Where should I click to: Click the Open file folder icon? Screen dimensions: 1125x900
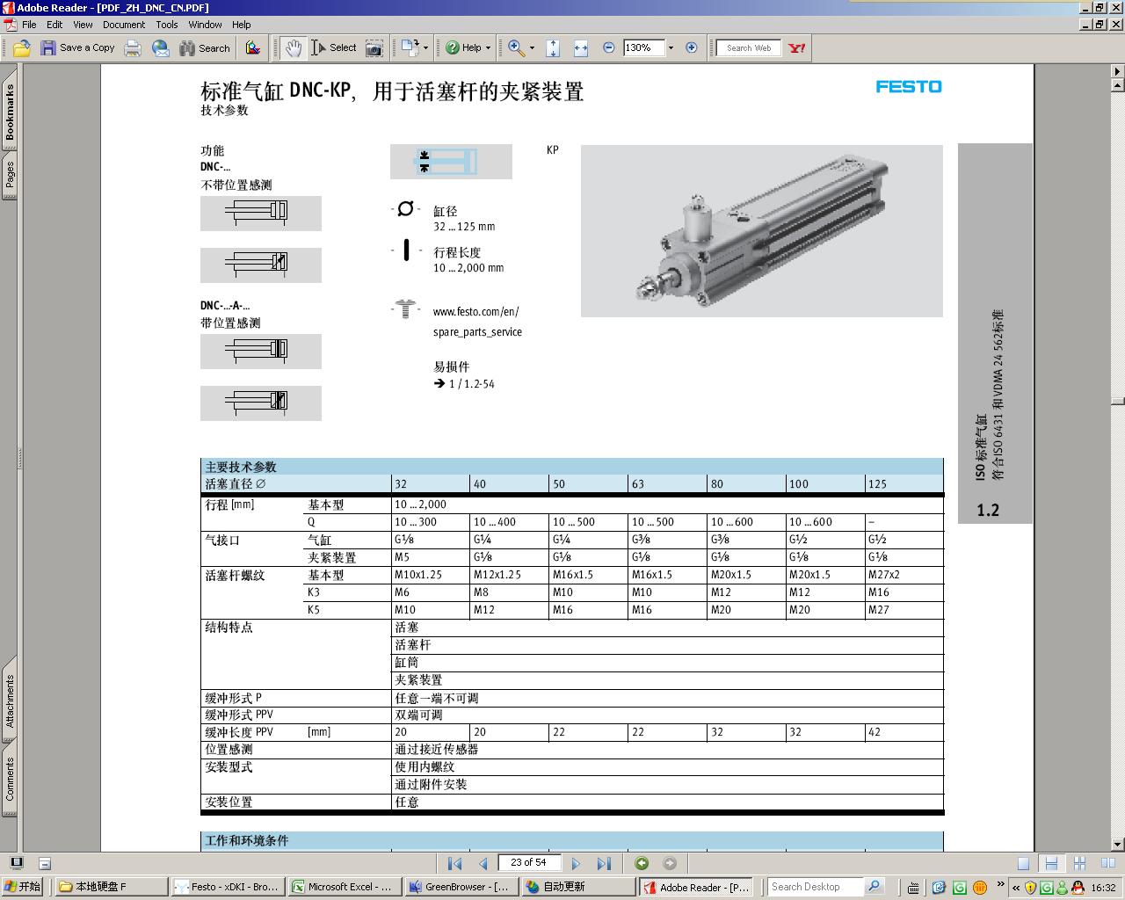[22, 48]
